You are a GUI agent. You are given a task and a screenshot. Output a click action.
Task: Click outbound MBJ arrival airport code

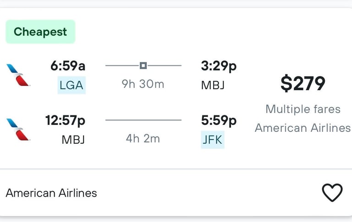click(213, 85)
